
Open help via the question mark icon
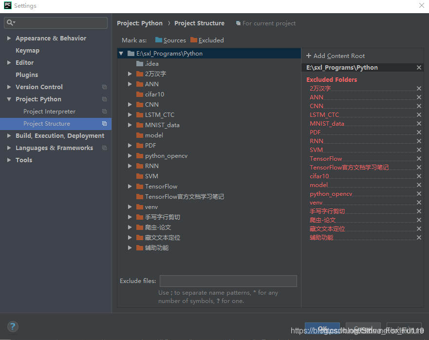pyautogui.click(x=13, y=326)
